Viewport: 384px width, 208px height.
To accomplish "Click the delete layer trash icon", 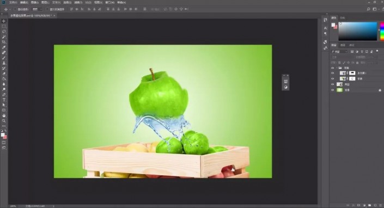I will tap(380, 205).
